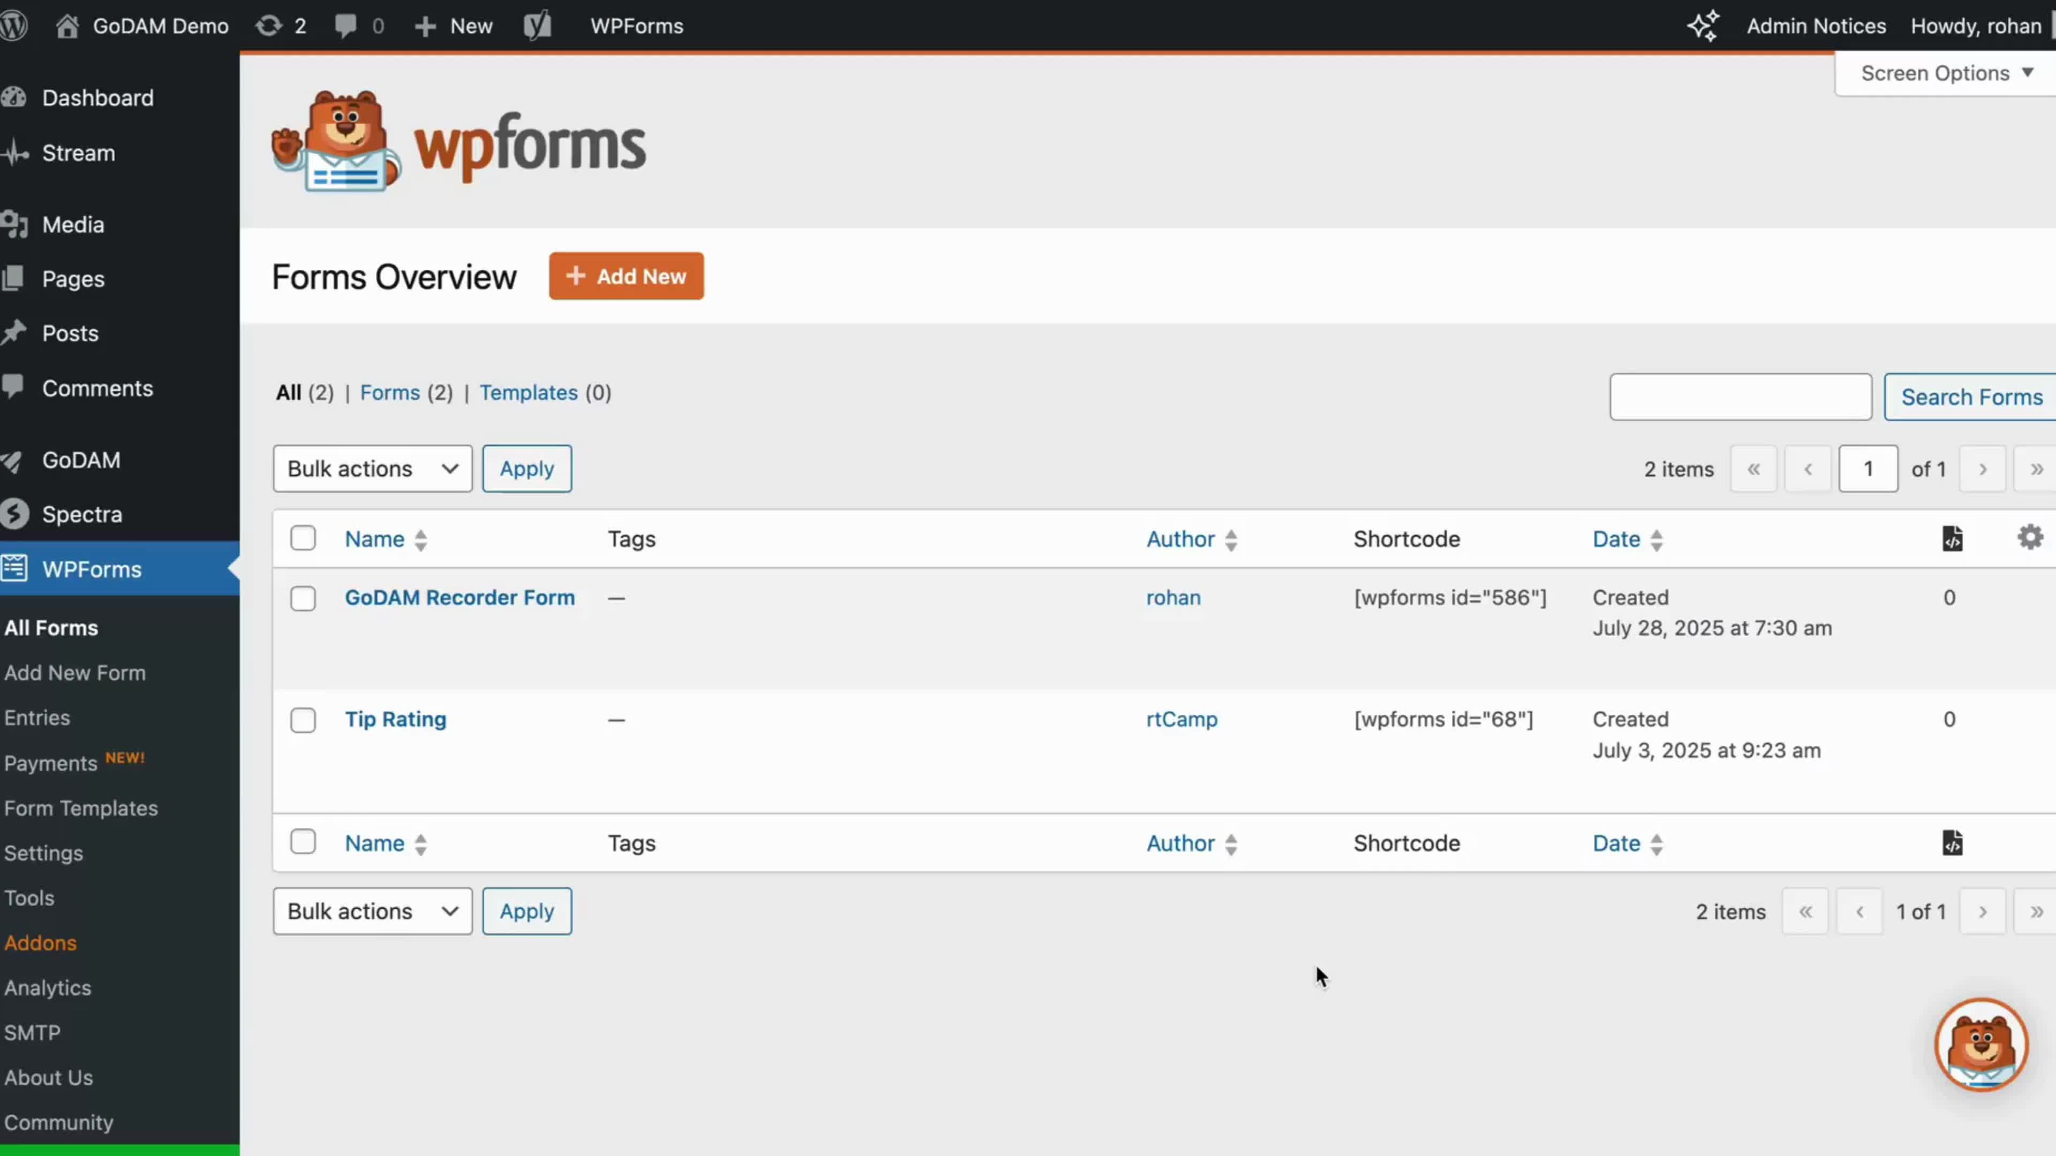The width and height of the screenshot is (2056, 1156).
Task: Select all forms with the header checkbox
Action: click(x=303, y=538)
